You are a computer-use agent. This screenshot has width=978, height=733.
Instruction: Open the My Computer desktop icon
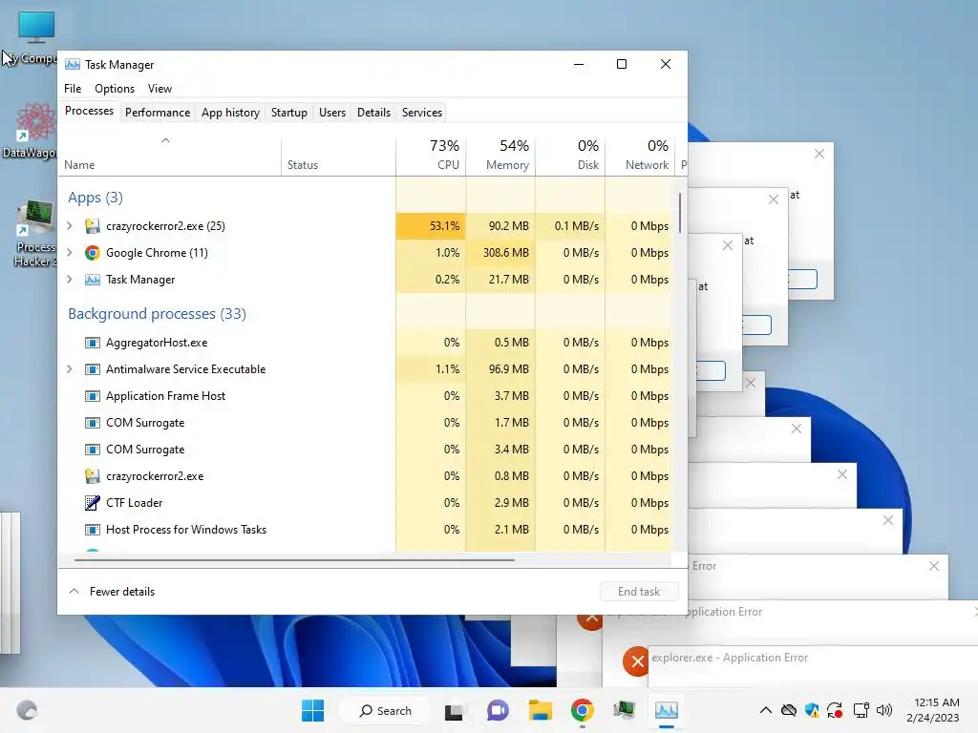tap(36, 36)
